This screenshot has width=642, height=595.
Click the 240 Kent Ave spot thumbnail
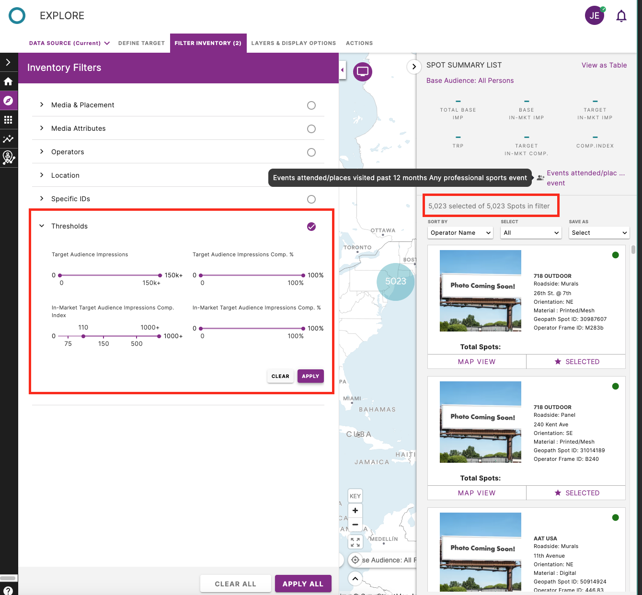pos(481,422)
